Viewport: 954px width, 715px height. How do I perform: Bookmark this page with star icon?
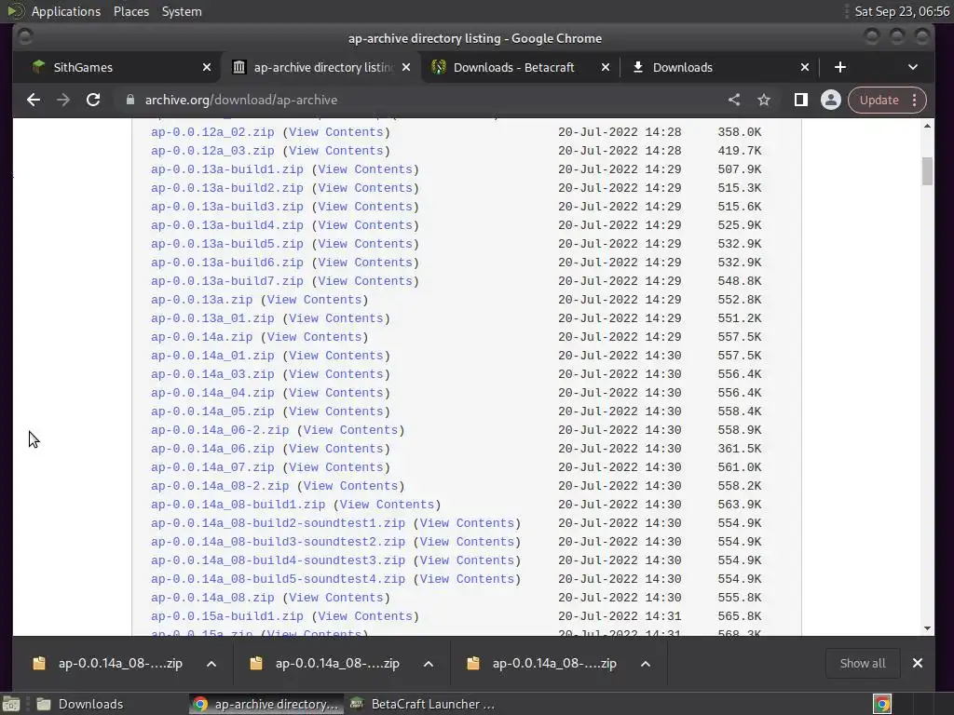tap(764, 100)
